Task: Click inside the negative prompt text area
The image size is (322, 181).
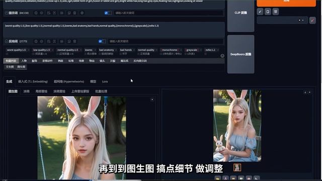Action: pos(114,30)
